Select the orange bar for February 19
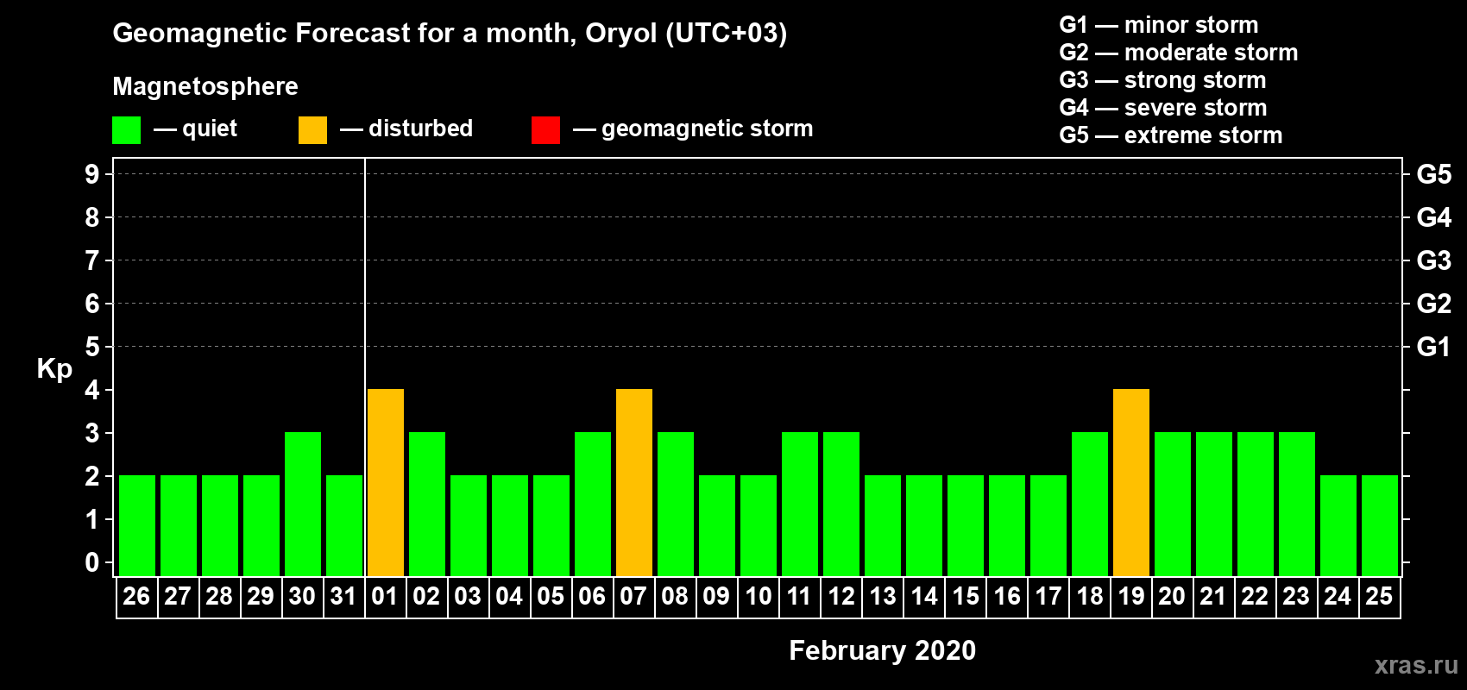This screenshot has height=690, width=1467. click(x=1131, y=482)
